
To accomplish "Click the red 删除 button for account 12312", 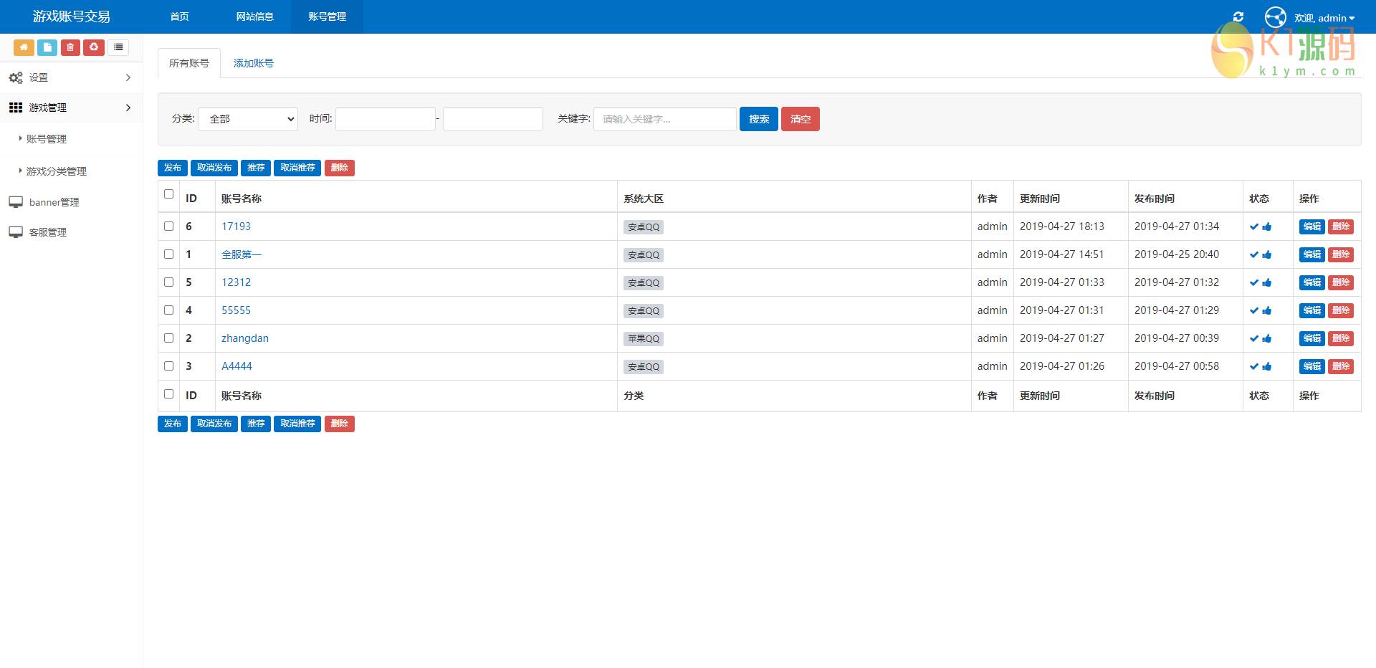I will (1340, 282).
